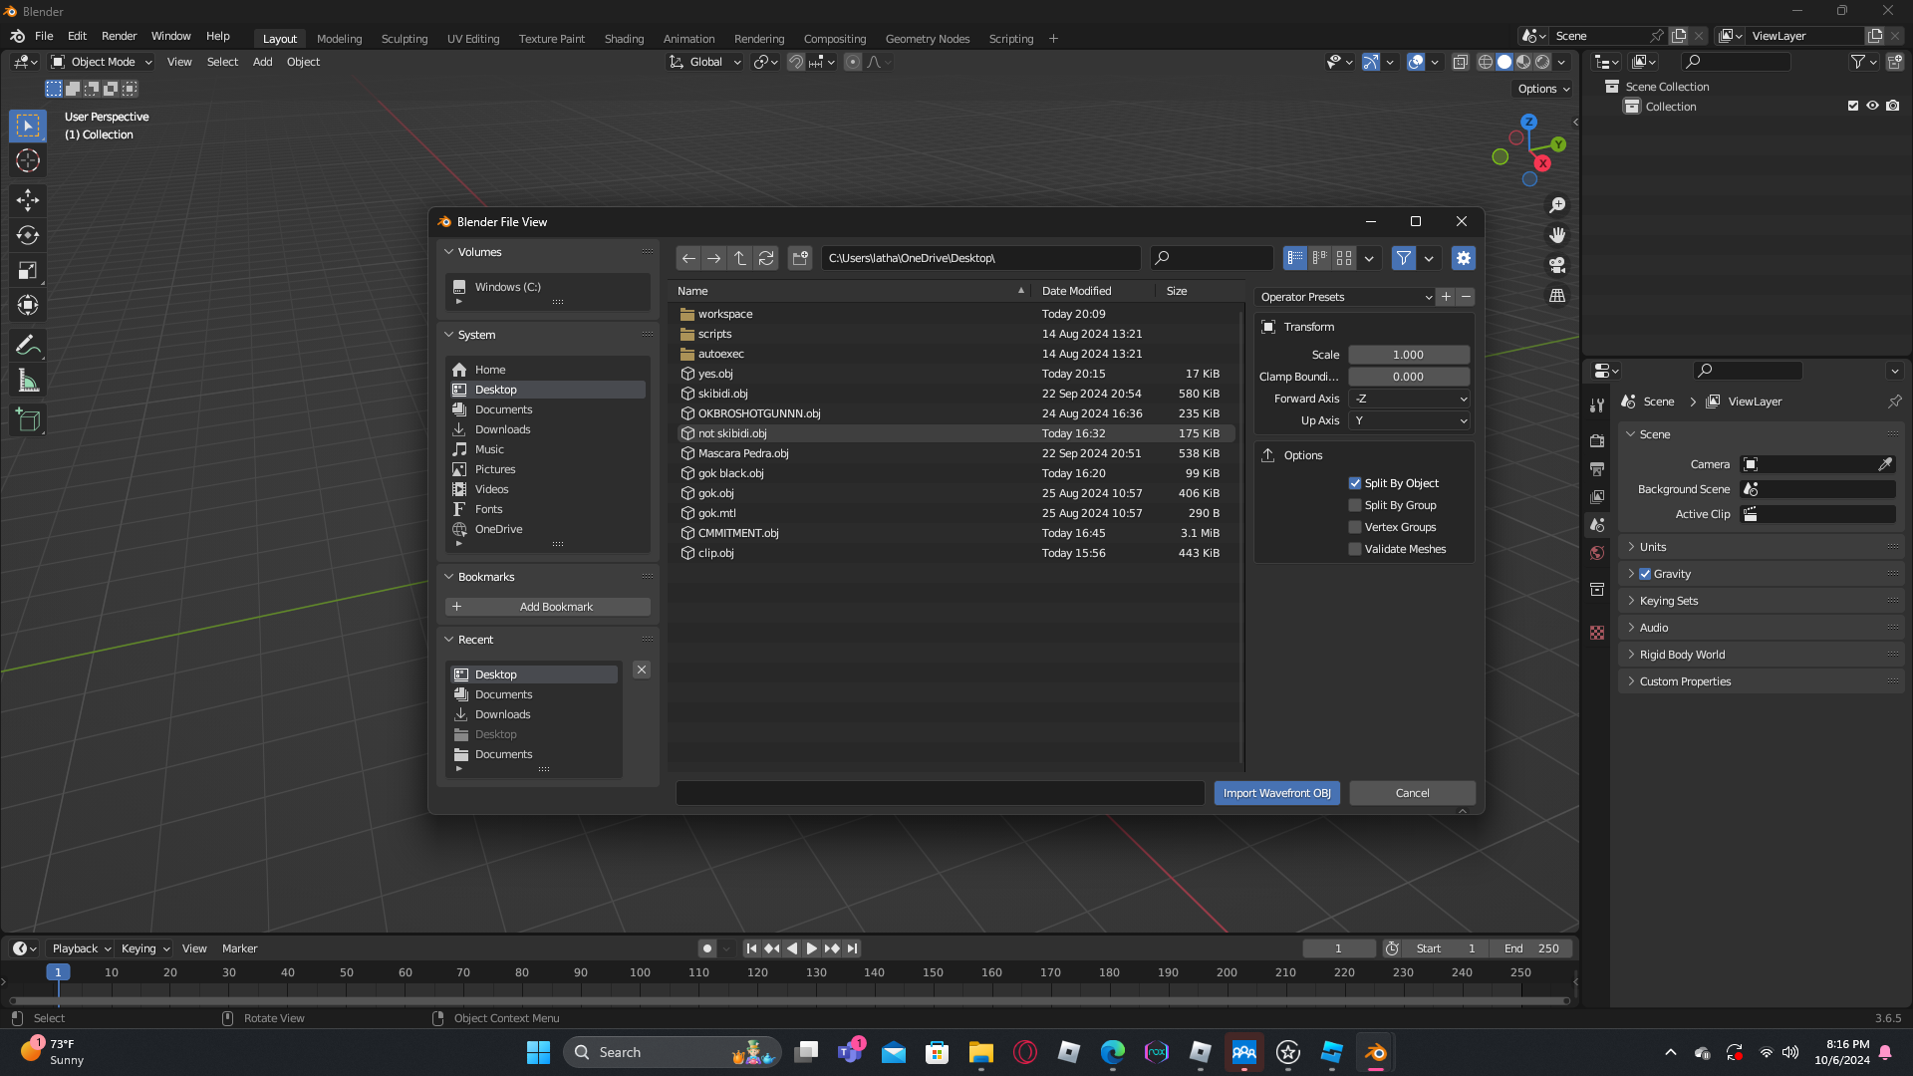Click the Import Wavefront OBJ button
The image size is (1913, 1076).
tap(1276, 793)
